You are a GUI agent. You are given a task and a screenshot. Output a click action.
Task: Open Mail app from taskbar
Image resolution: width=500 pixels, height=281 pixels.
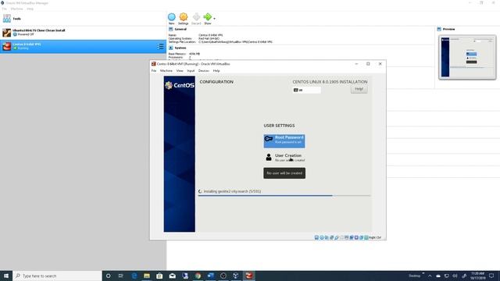172,276
